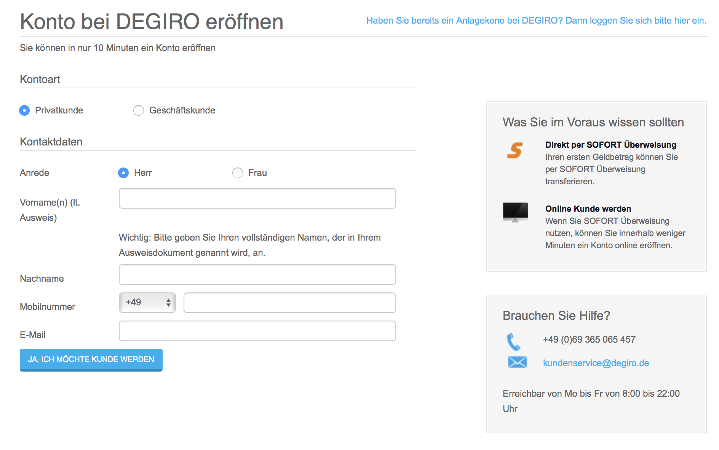Select the Geschäftskunde radio button
The height and width of the screenshot is (450, 719).
pos(139,110)
